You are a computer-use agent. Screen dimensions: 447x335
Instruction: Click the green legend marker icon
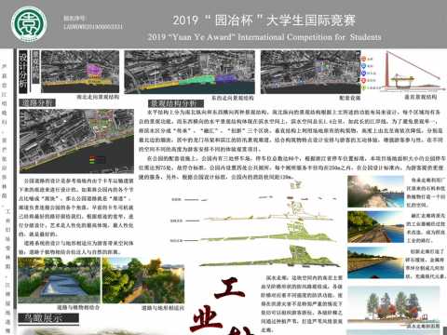363,87
